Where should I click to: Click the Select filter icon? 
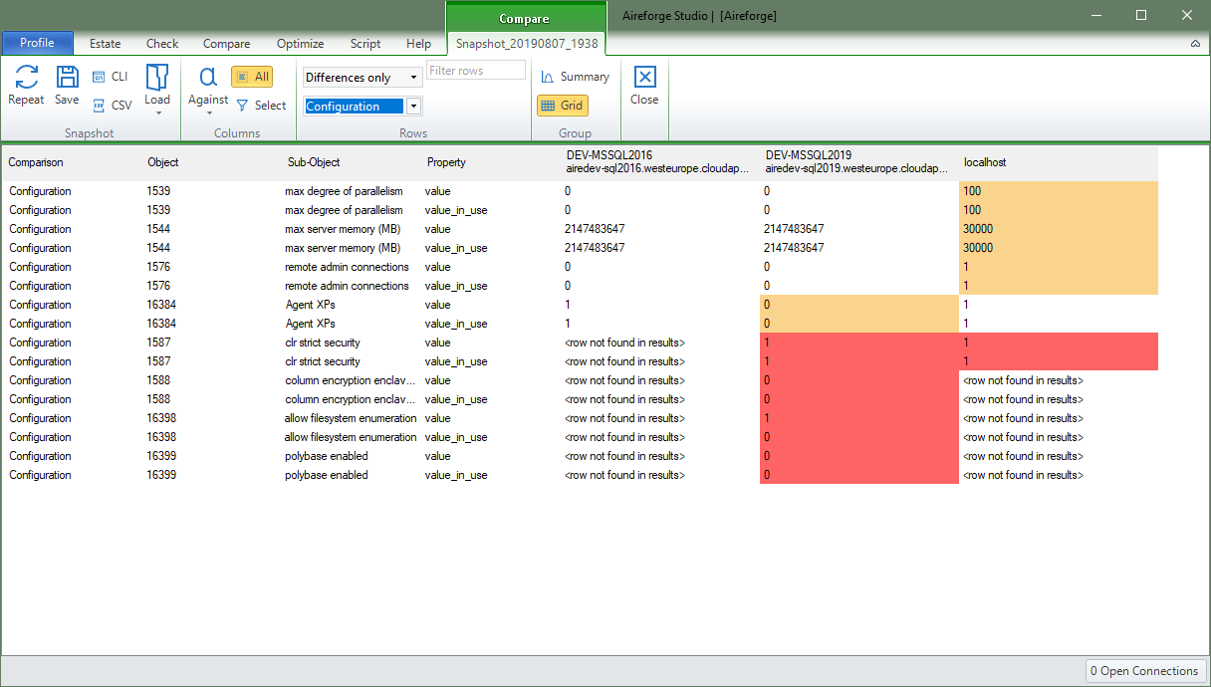(x=261, y=105)
